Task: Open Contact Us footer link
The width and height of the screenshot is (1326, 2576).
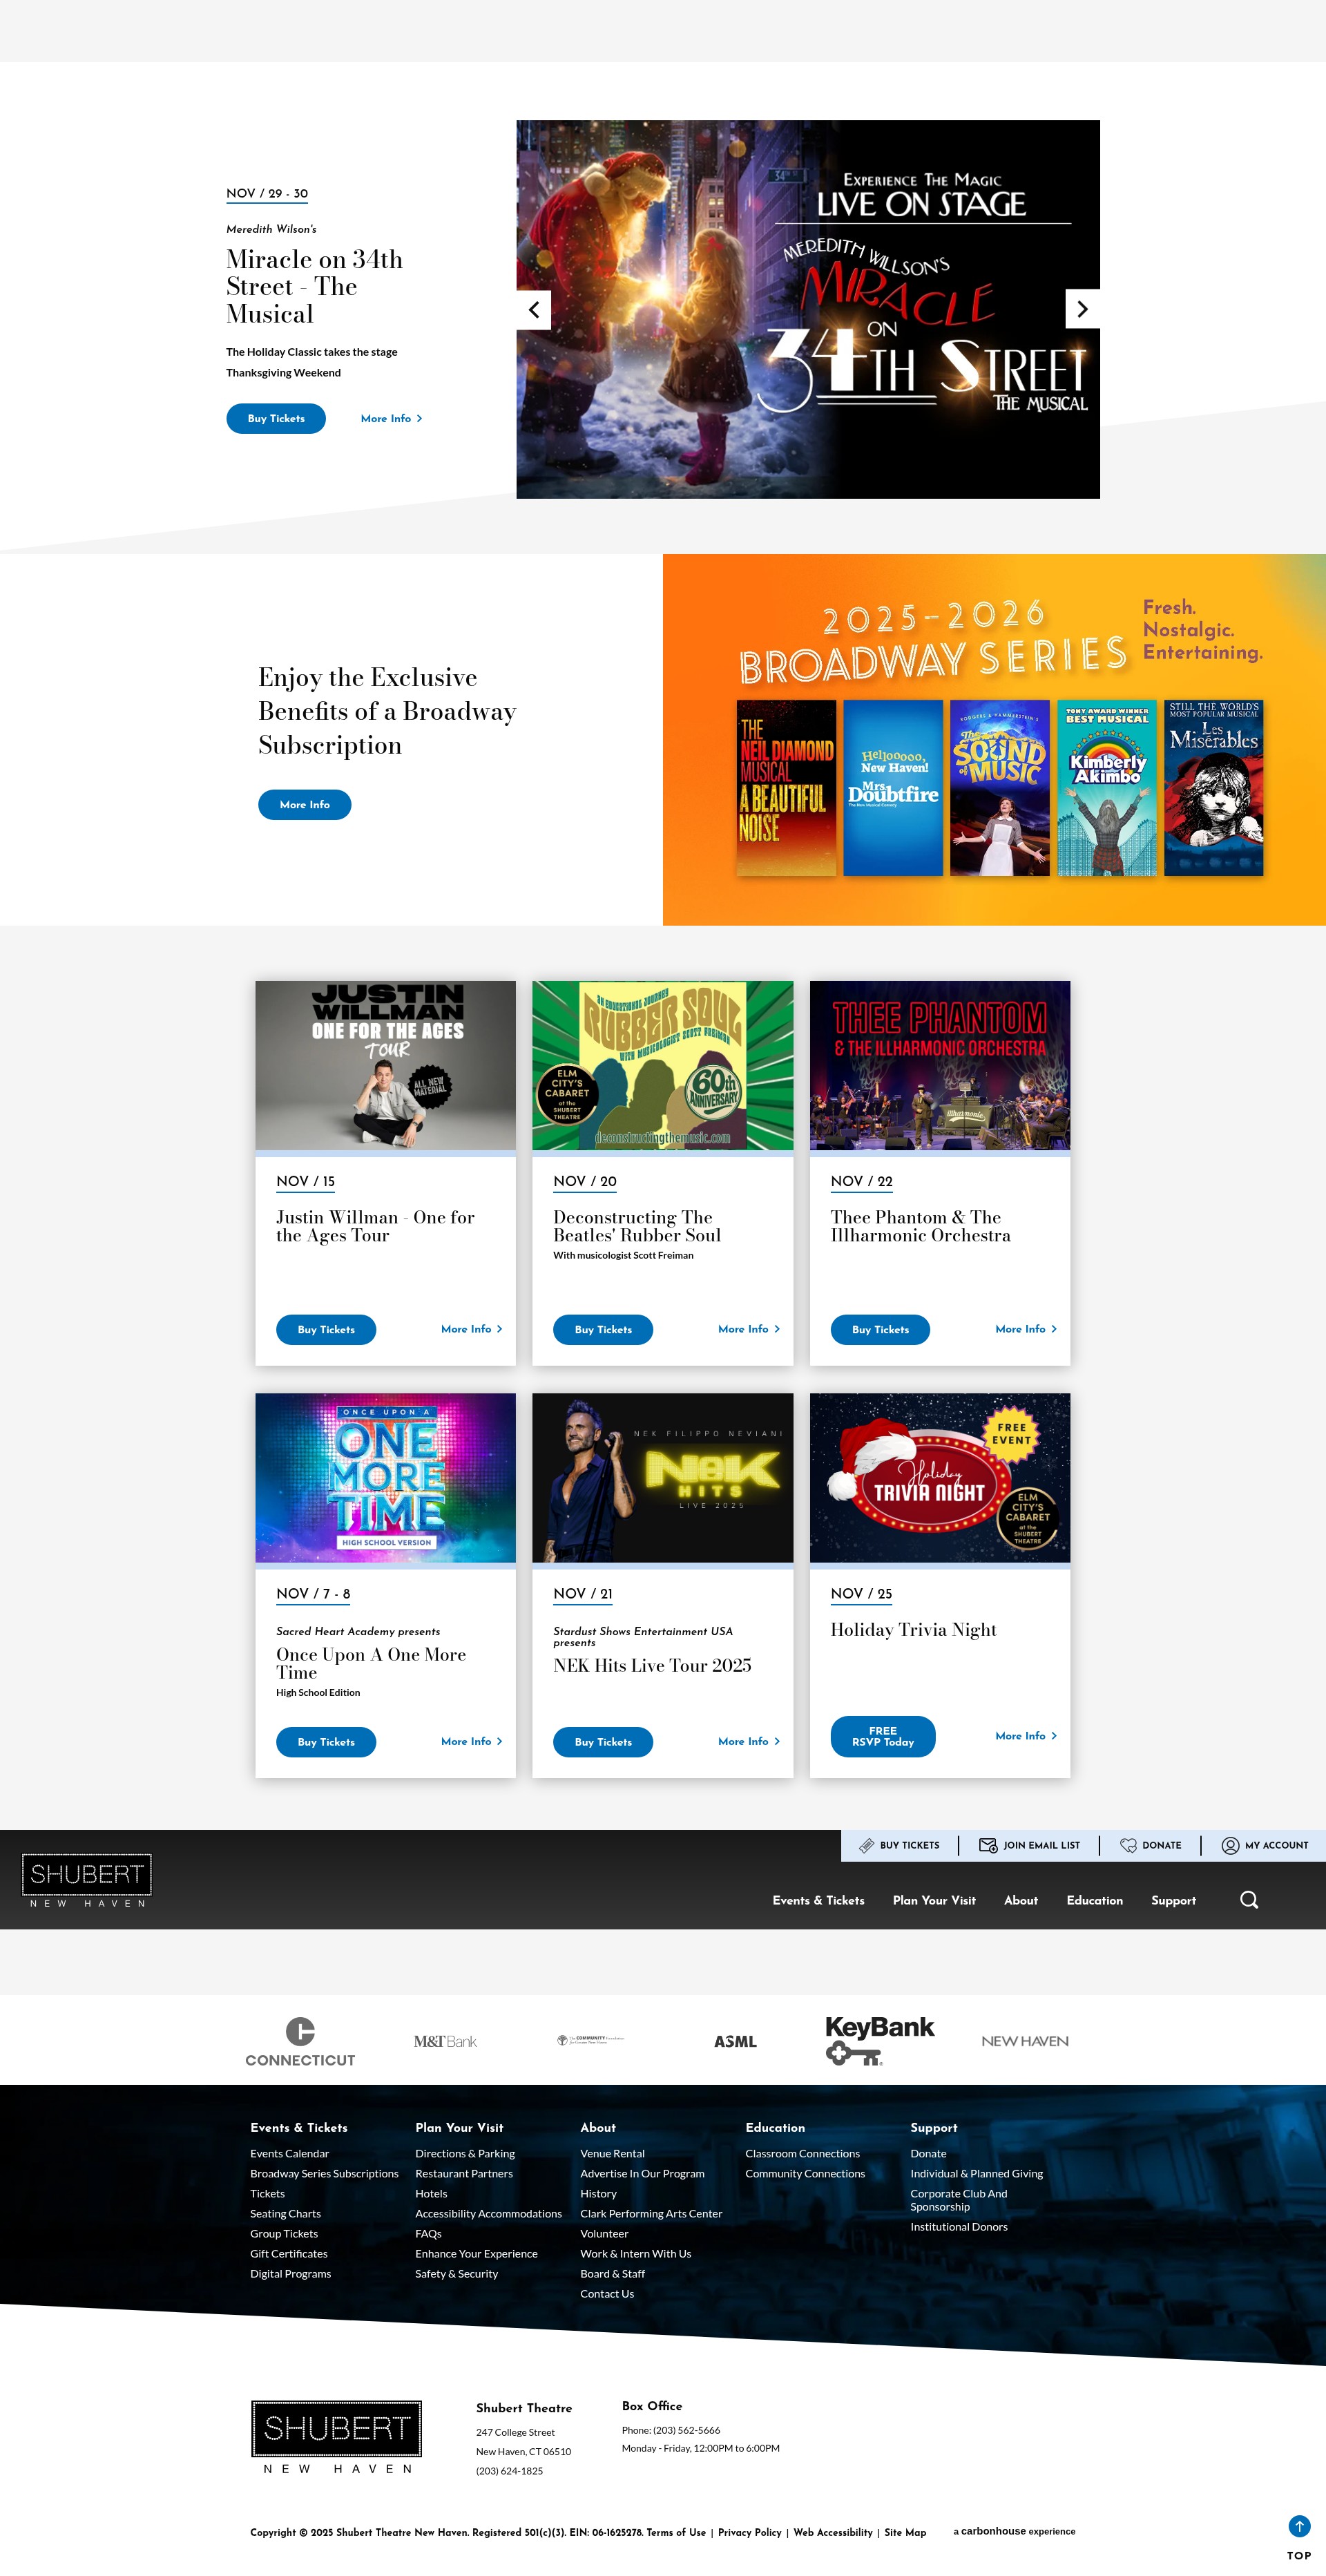Action: click(x=607, y=2293)
